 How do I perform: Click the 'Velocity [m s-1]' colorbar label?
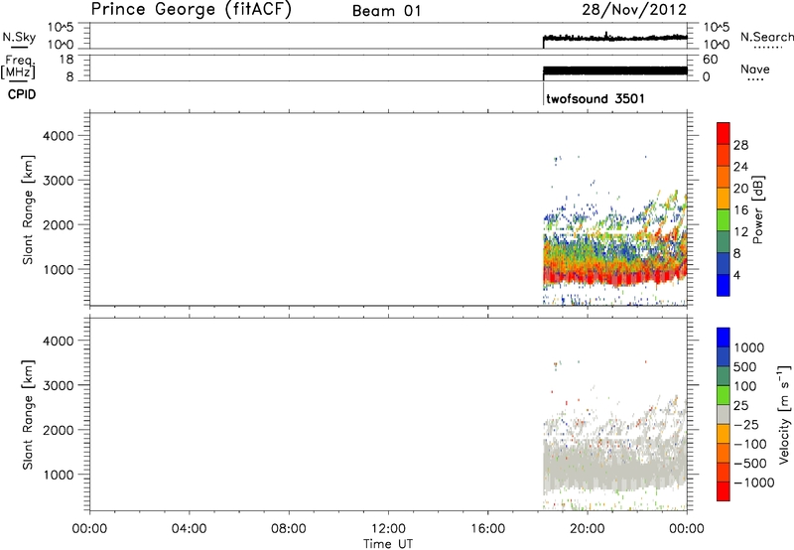pyautogui.click(x=785, y=414)
